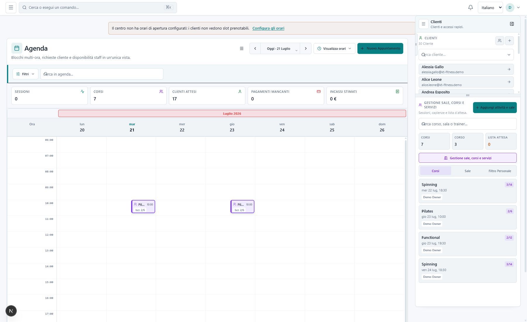The width and height of the screenshot is (527, 322).
Task: Open the hamburger sidebar menu top left
Action: point(11,8)
